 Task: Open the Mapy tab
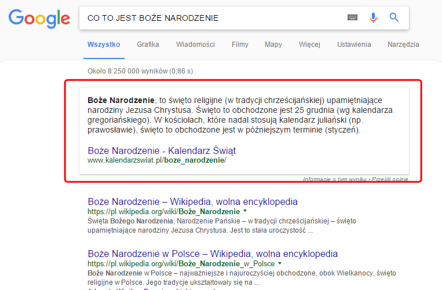(273, 45)
